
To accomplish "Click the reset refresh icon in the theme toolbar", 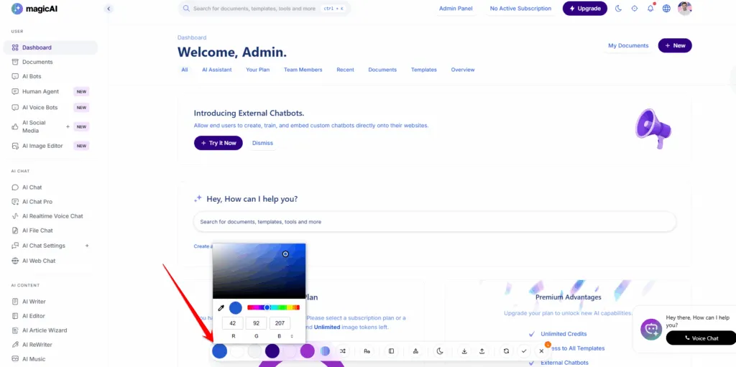I will point(506,351).
